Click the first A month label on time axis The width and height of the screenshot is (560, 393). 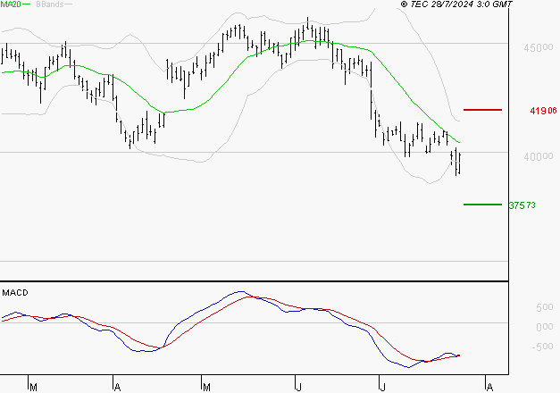[x=117, y=388]
